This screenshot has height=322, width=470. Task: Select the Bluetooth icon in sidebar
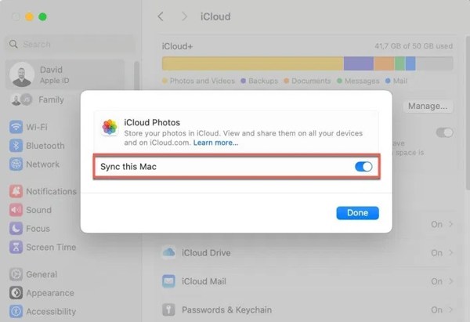[x=16, y=146]
